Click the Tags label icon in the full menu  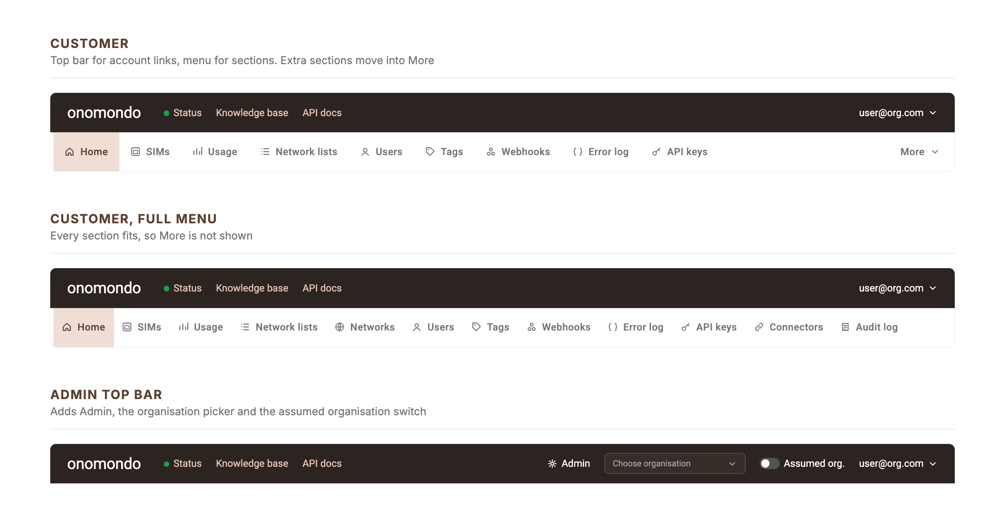click(476, 327)
